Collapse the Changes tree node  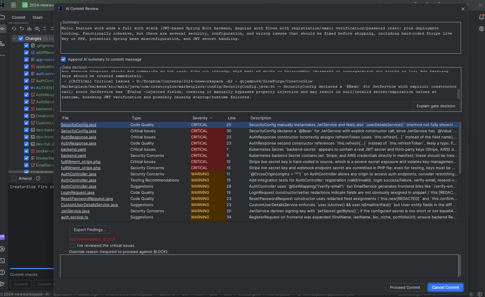14,38
